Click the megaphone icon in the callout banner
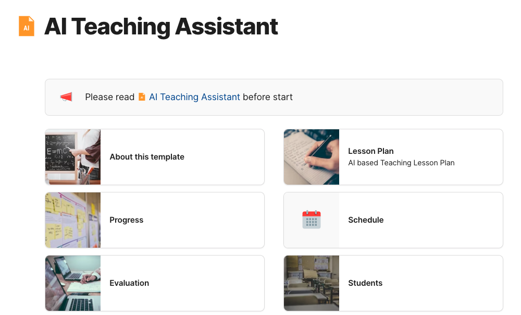The image size is (521, 315). click(66, 96)
